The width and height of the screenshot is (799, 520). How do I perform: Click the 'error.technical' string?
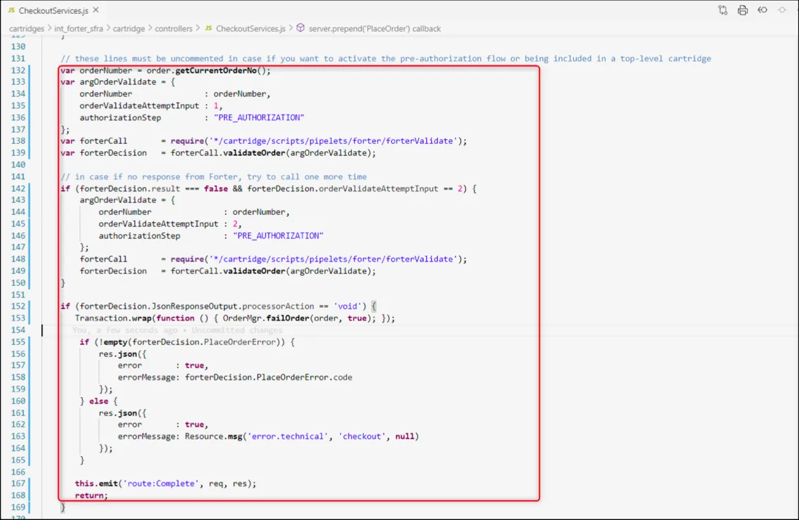pos(288,436)
